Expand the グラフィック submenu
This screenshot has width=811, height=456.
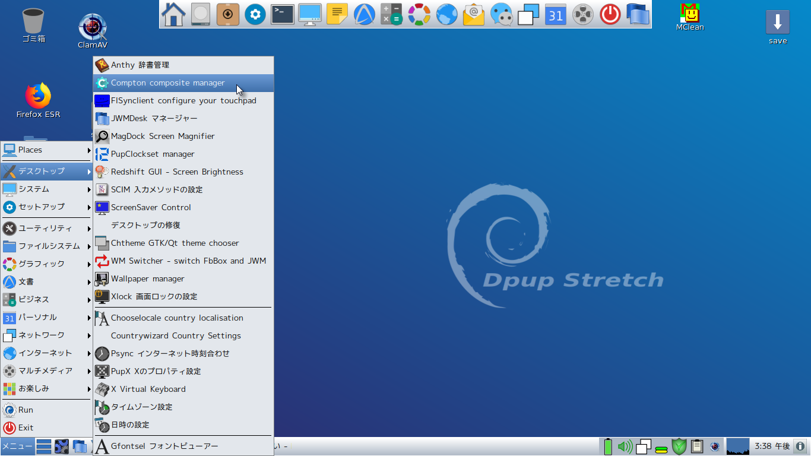pos(46,264)
